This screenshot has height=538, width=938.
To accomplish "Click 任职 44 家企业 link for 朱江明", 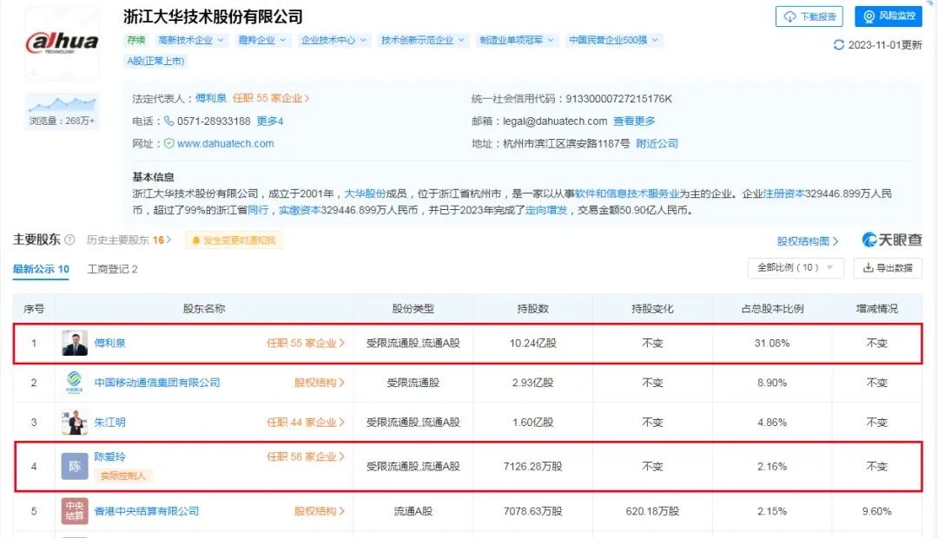I will click(x=306, y=422).
